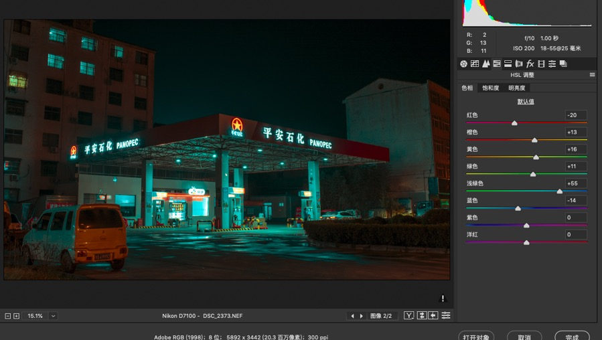Go to next image arrow
Image resolution: width=602 pixels, height=340 pixels.
click(x=362, y=316)
